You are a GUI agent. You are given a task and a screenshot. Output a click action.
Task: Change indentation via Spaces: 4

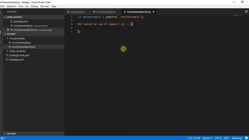pos(207,138)
